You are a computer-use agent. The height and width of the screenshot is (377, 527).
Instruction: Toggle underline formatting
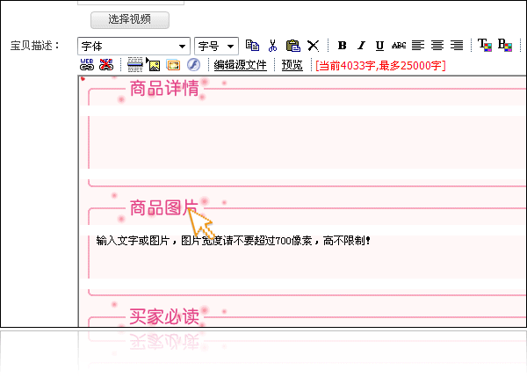click(379, 46)
